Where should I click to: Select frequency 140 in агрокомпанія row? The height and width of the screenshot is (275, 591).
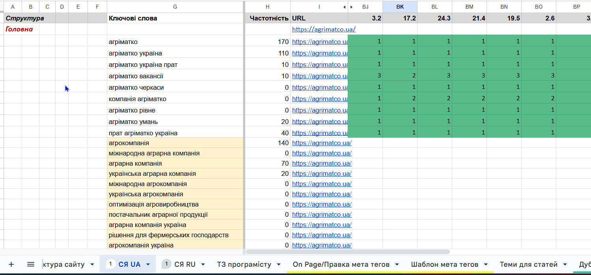pyautogui.click(x=268, y=143)
